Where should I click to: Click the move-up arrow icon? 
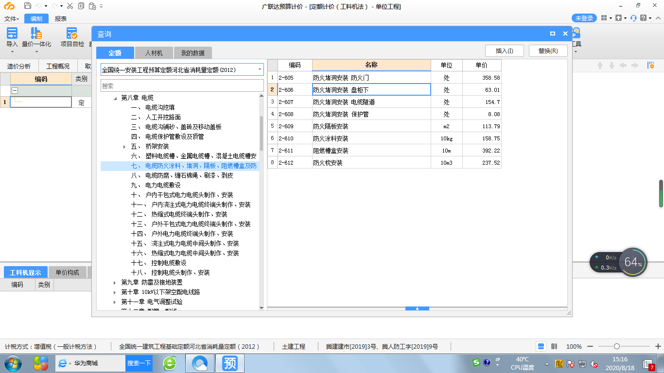click(x=600, y=66)
